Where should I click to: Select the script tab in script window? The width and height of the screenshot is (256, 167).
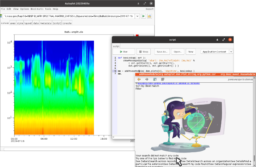(x=116, y=46)
